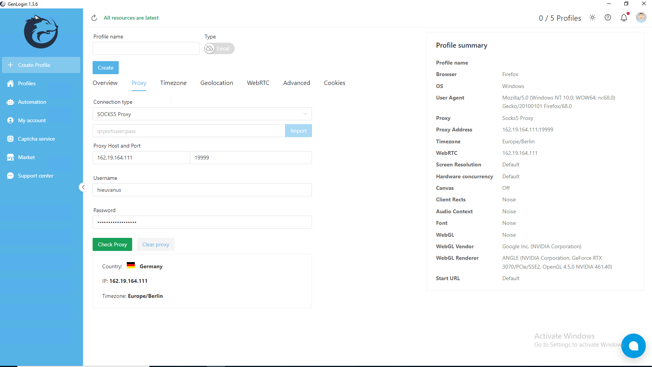
Task: Click the Start URL label in summary
Action: pyautogui.click(x=448, y=278)
